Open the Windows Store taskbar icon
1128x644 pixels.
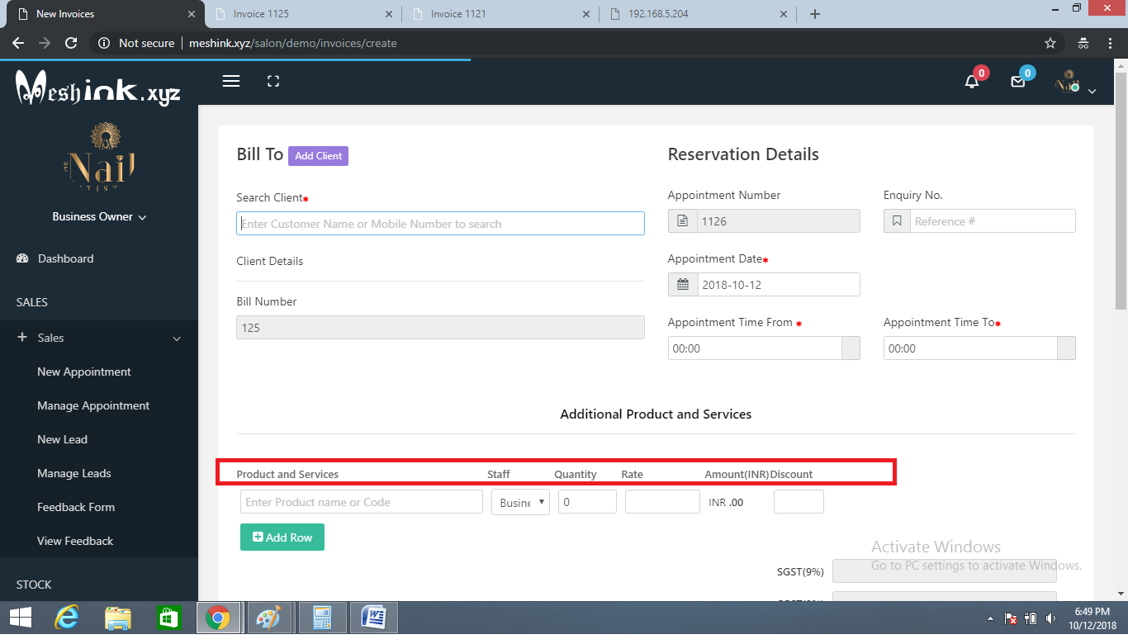pos(168,618)
